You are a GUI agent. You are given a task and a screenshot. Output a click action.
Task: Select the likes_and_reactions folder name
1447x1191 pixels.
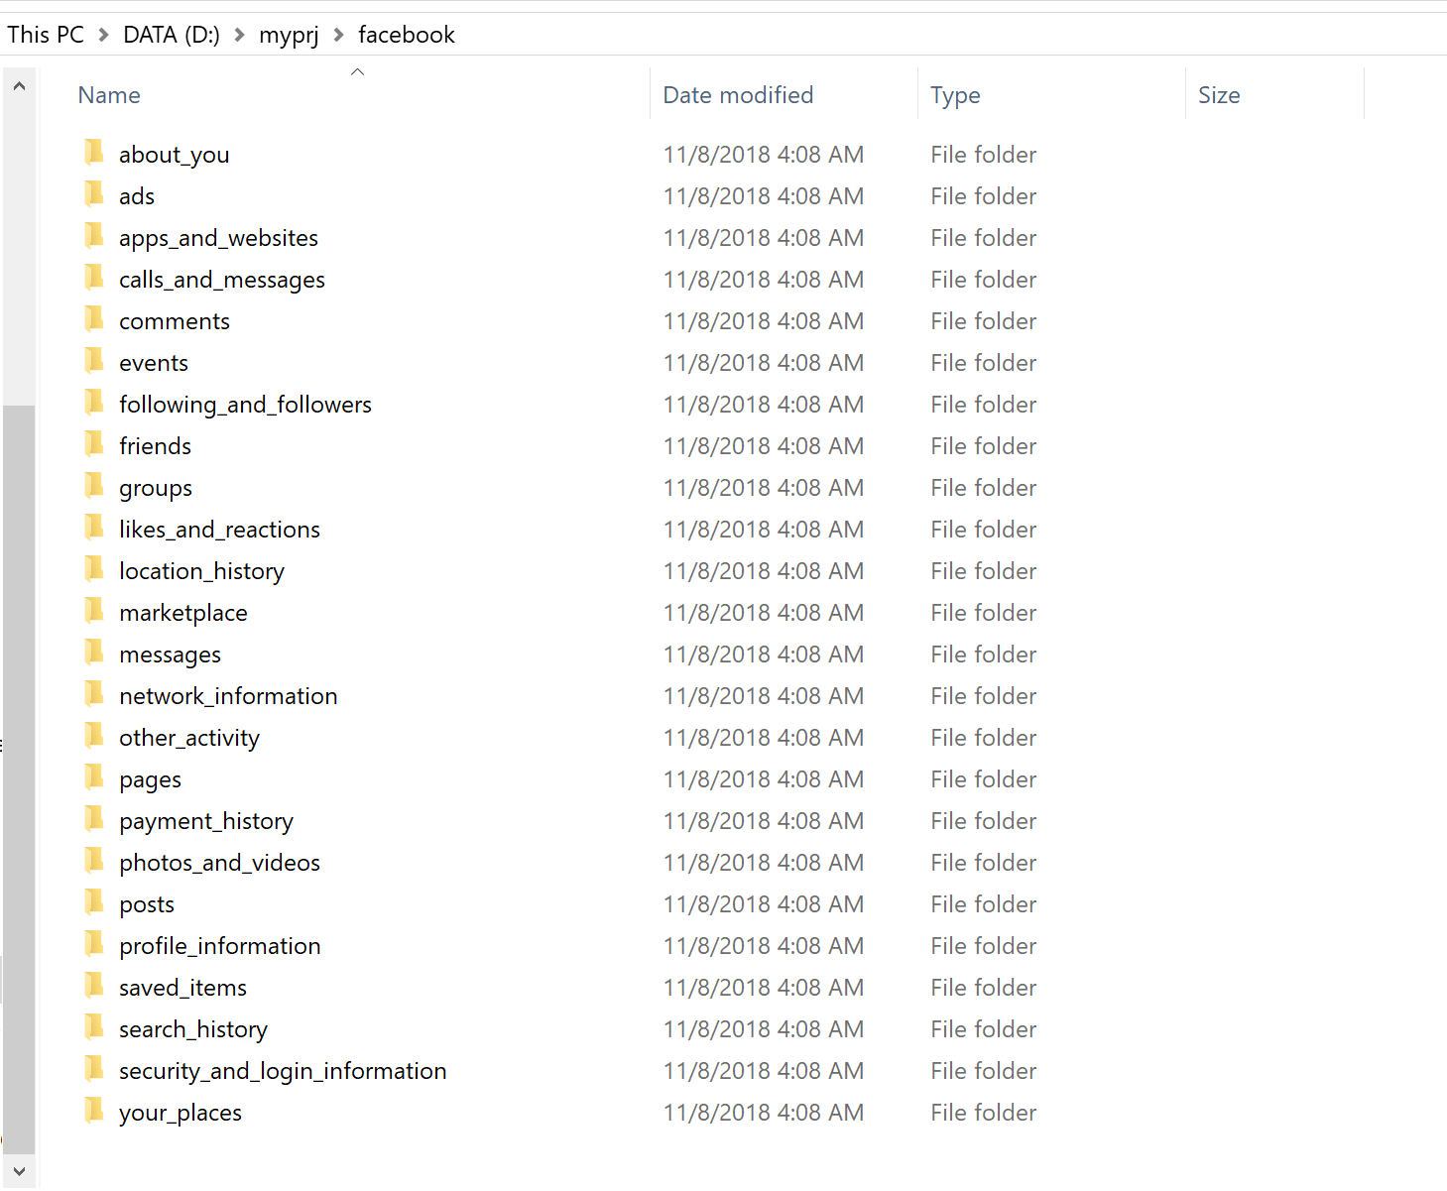(220, 530)
